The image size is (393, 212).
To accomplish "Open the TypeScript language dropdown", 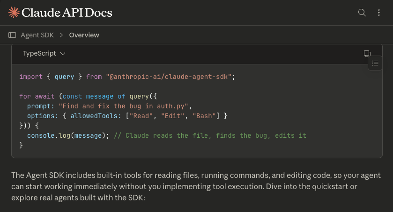I will point(44,54).
